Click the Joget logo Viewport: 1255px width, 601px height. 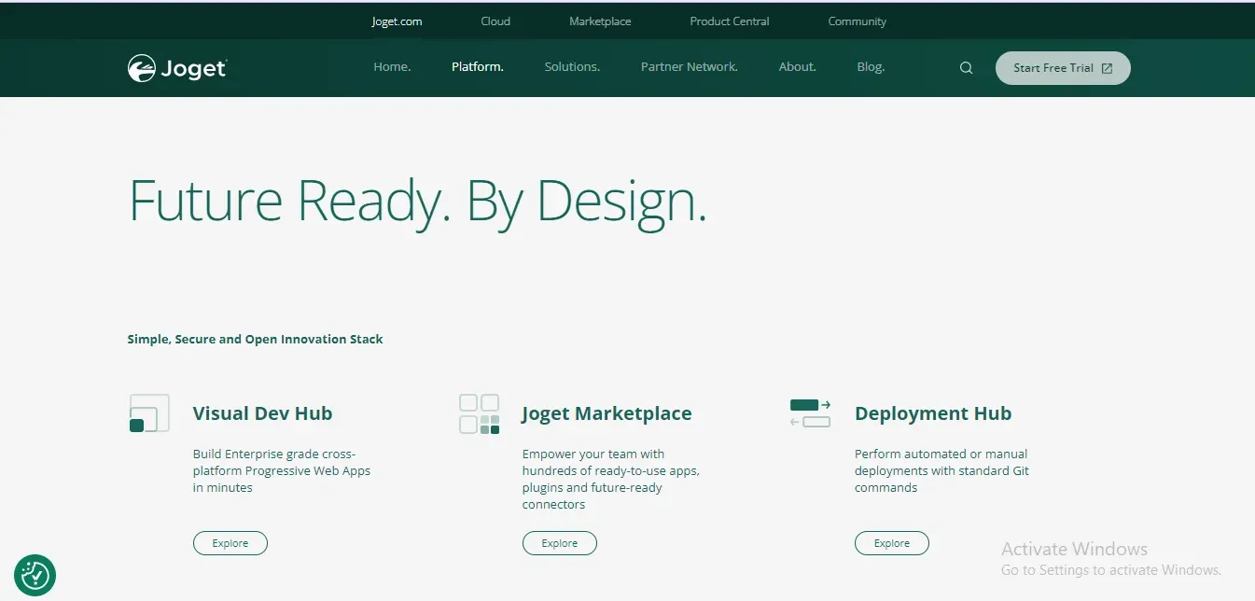177,68
